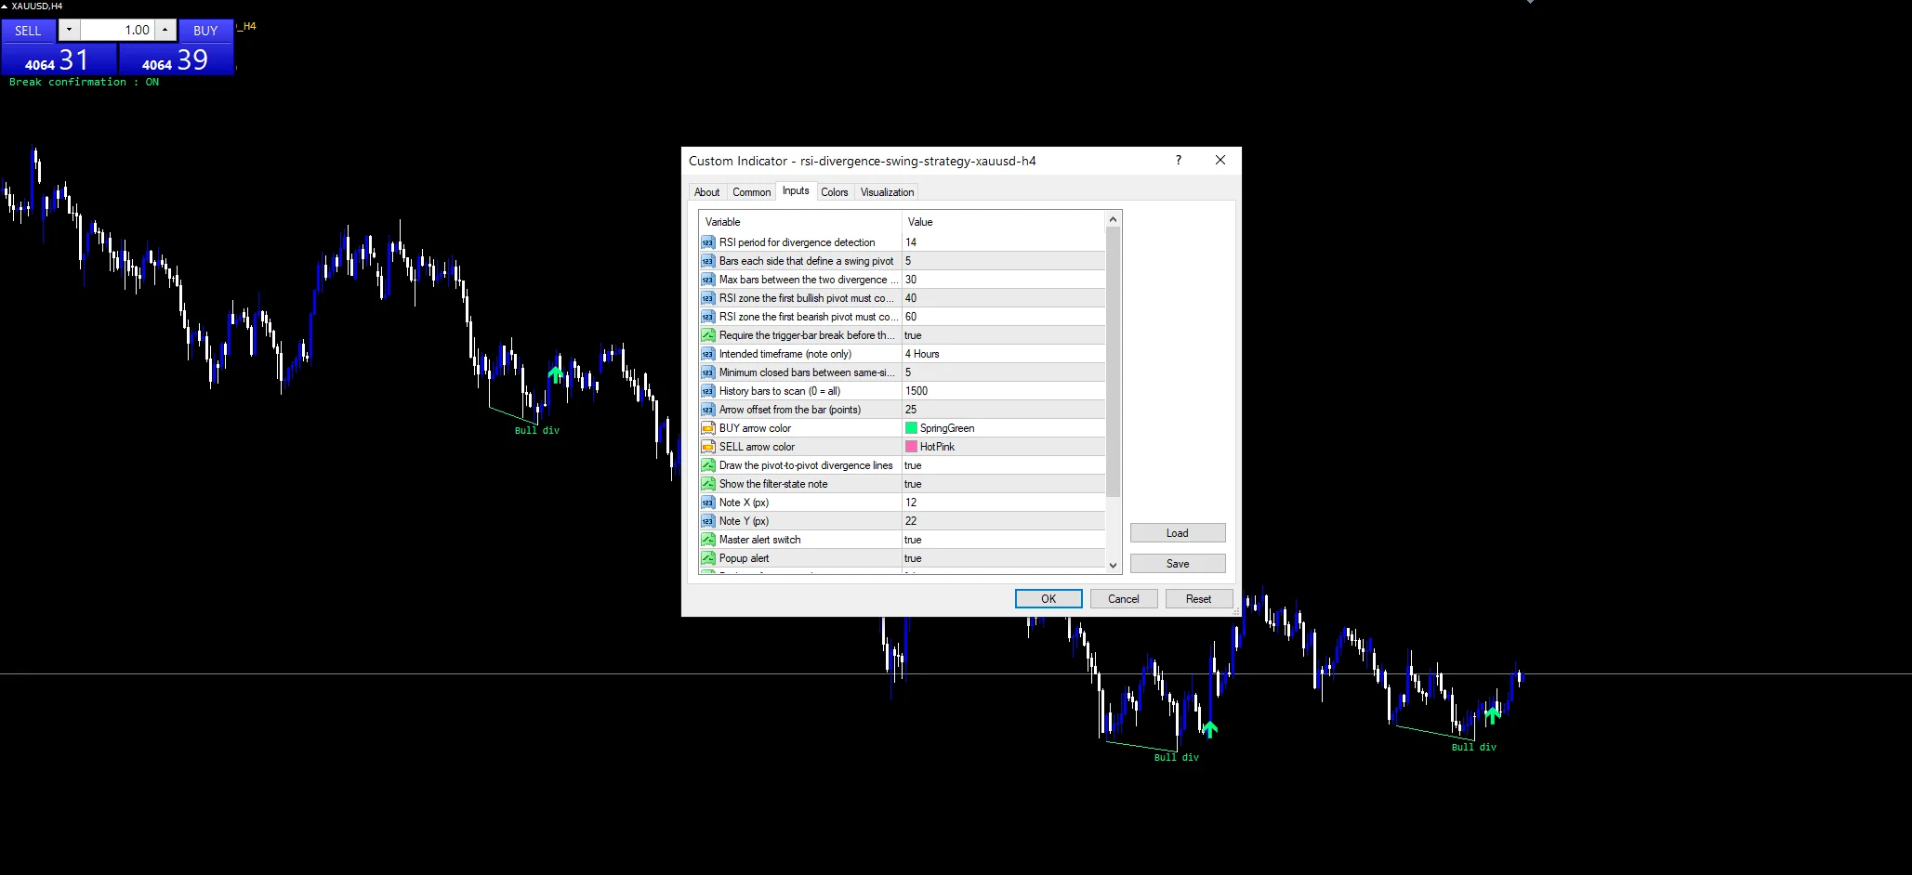Click the color icon beside SELL arrow color
The image size is (1912, 875).
[x=708, y=447]
